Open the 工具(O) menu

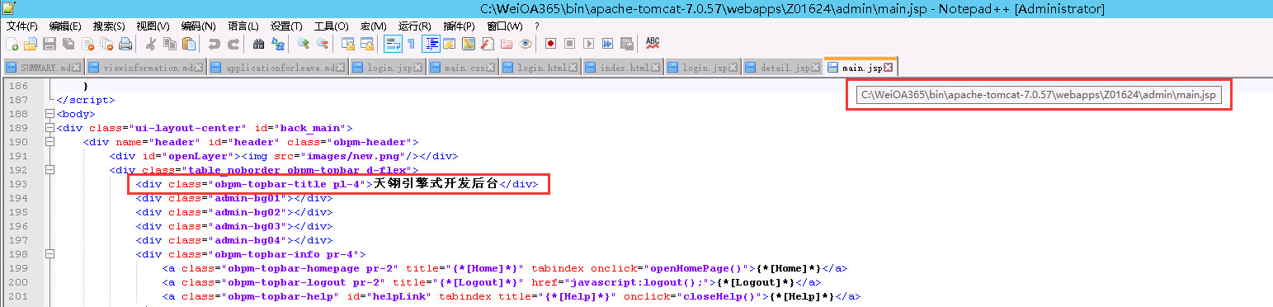[x=331, y=26]
